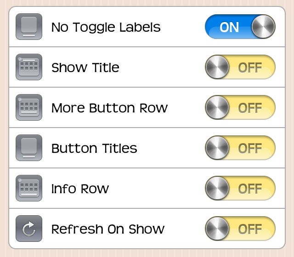This screenshot has height=257, width=294.
Task: Disable the No Toggle Labels switch
Action: click(240, 27)
